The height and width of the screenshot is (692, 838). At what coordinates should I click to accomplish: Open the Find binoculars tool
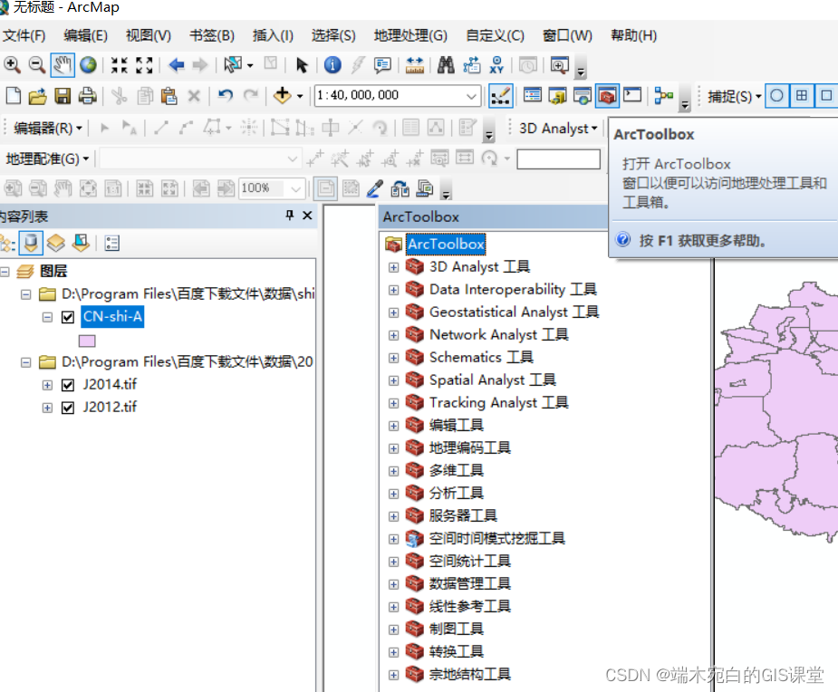[x=446, y=65]
